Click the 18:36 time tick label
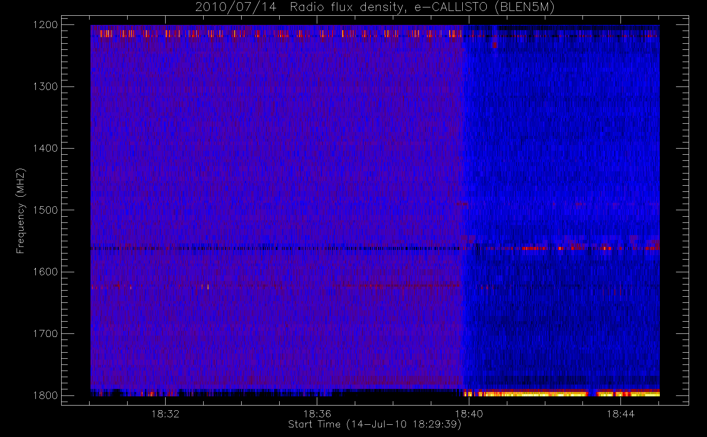The image size is (707, 437). pos(317,414)
